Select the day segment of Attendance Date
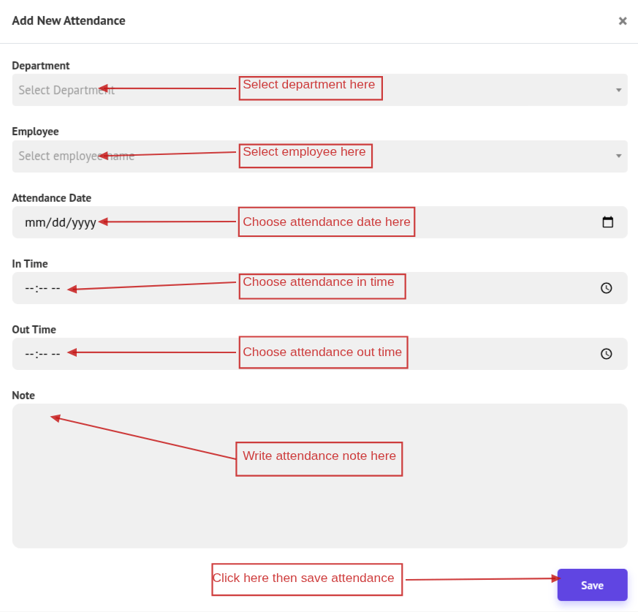638x612 pixels. [x=57, y=223]
